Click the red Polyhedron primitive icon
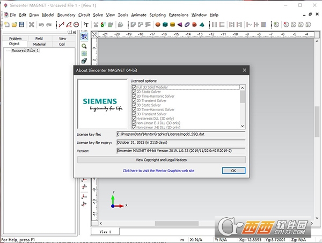This screenshot has height=243, width=322. click(x=194, y=25)
